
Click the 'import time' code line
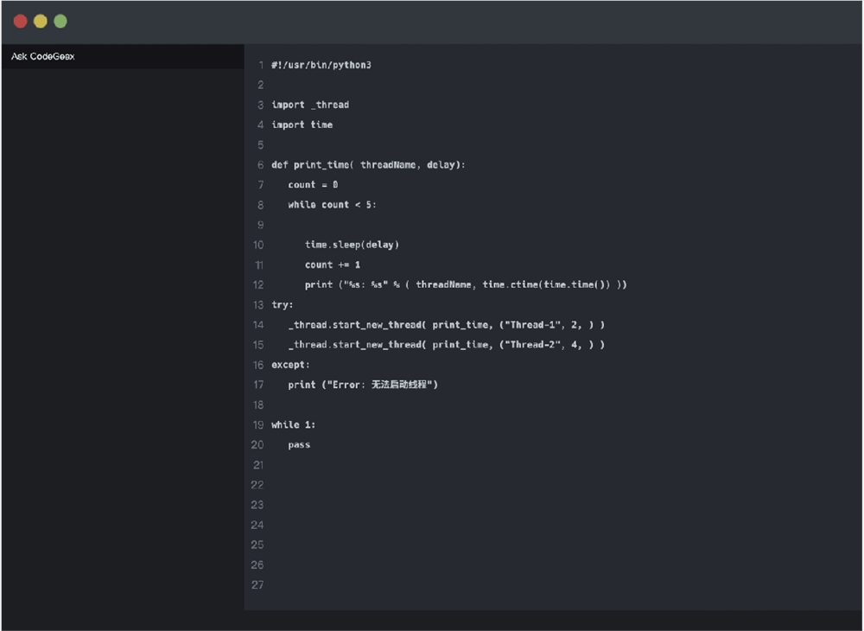tap(302, 124)
